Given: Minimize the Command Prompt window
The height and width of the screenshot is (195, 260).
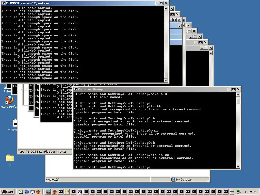Looking at the screenshot, I should pyautogui.click(x=229, y=89).
